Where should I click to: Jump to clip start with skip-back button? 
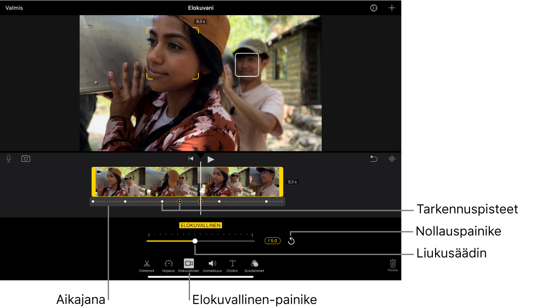(191, 159)
